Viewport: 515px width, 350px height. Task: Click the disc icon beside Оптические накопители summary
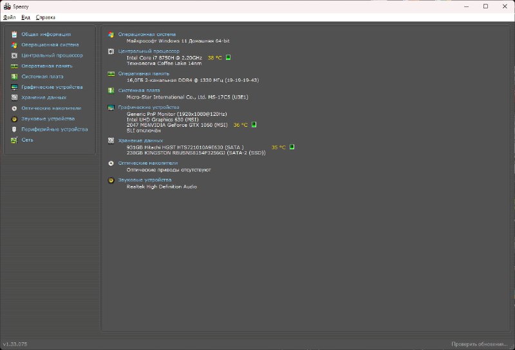point(111,163)
